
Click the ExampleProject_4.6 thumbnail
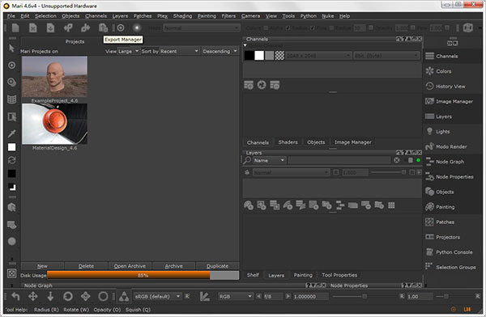coord(54,77)
